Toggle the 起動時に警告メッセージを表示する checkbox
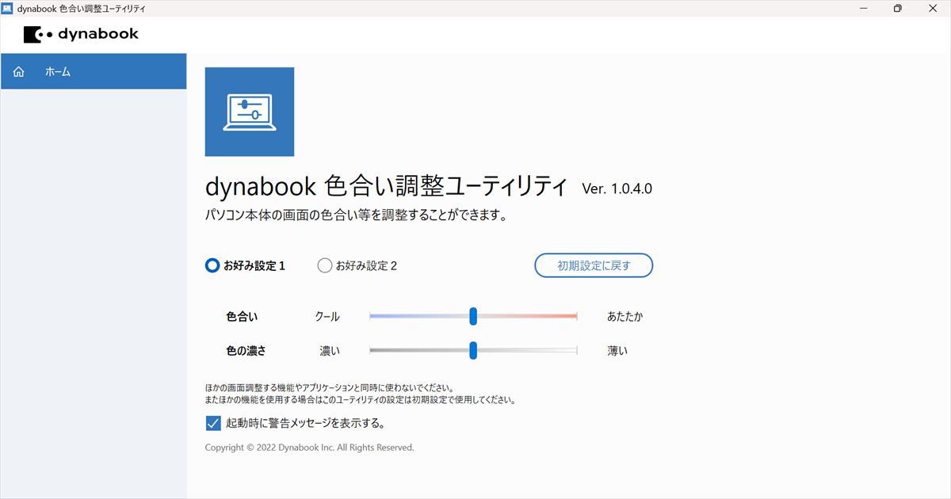Viewport: 951px width, 499px height. click(x=212, y=423)
